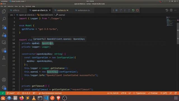This screenshot has width=179, height=101.
Task: Open the Testing flask view
Action: click(x=4, y=58)
